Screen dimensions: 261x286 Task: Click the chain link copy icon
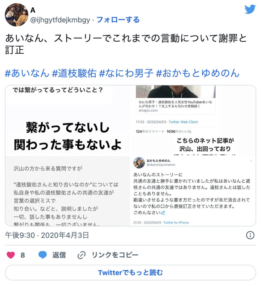81,255
